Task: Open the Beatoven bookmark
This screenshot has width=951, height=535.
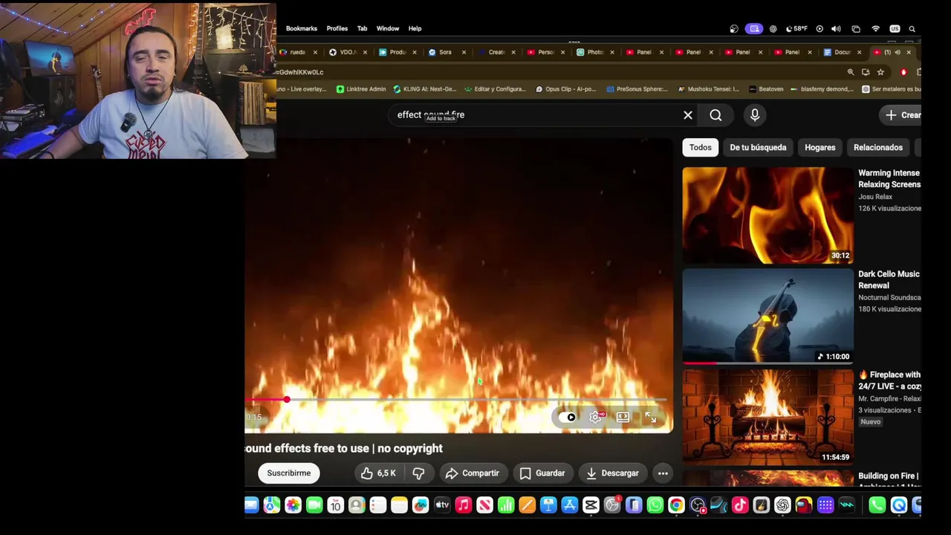Action: point(766,89)
